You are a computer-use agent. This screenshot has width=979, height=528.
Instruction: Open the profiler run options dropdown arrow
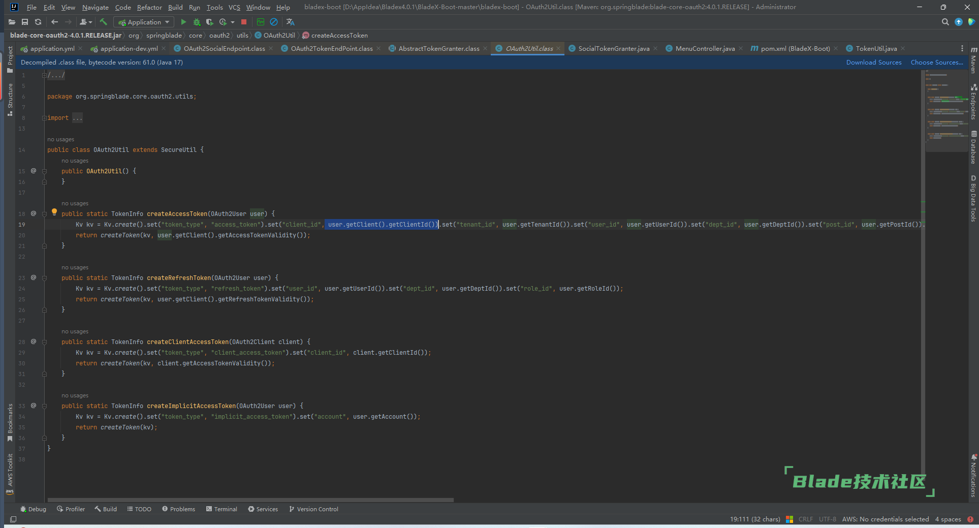233,22
